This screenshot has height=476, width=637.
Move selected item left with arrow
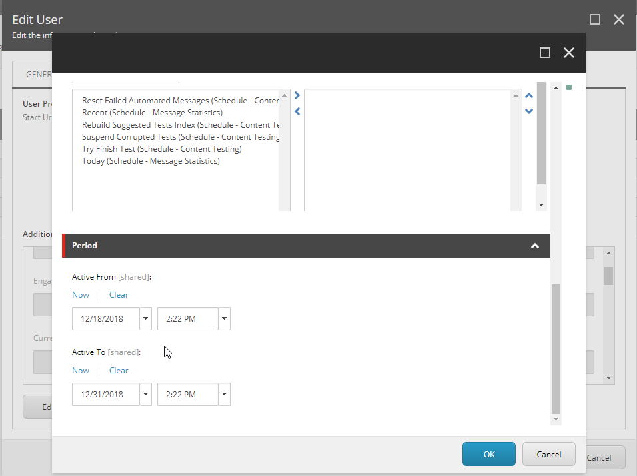(x=297, y=111)
